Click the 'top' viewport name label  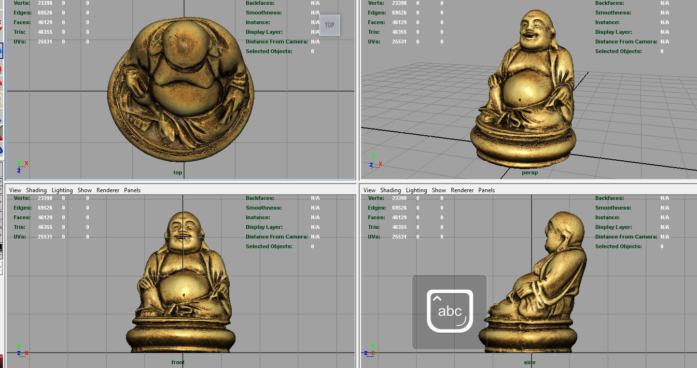point(178,172)
